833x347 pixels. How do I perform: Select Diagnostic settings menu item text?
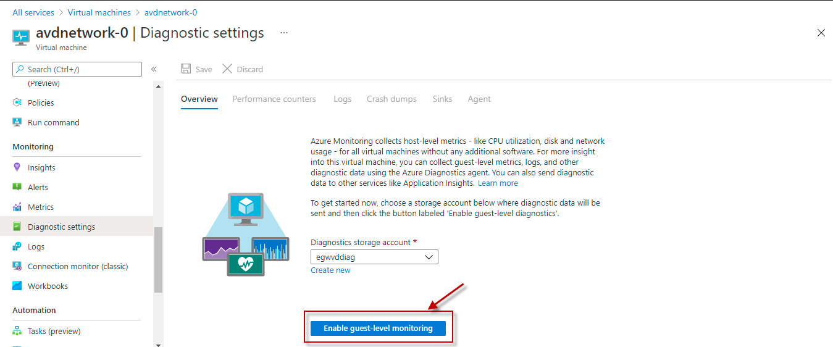click(62, 227)
